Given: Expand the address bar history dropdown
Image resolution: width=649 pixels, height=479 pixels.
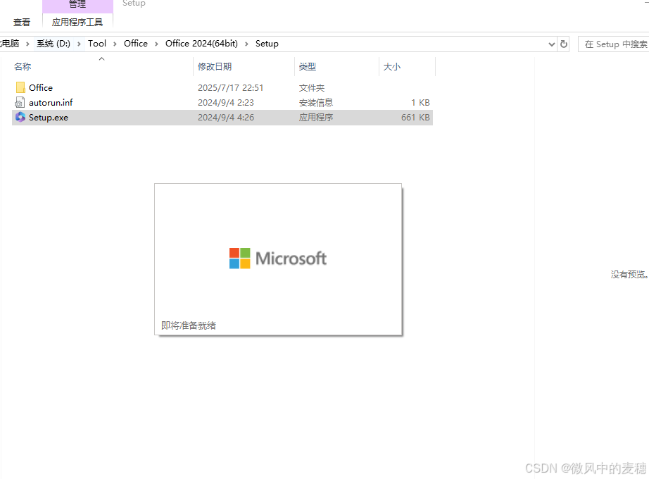Looking at the screenshot, I should tap(551, 44).
